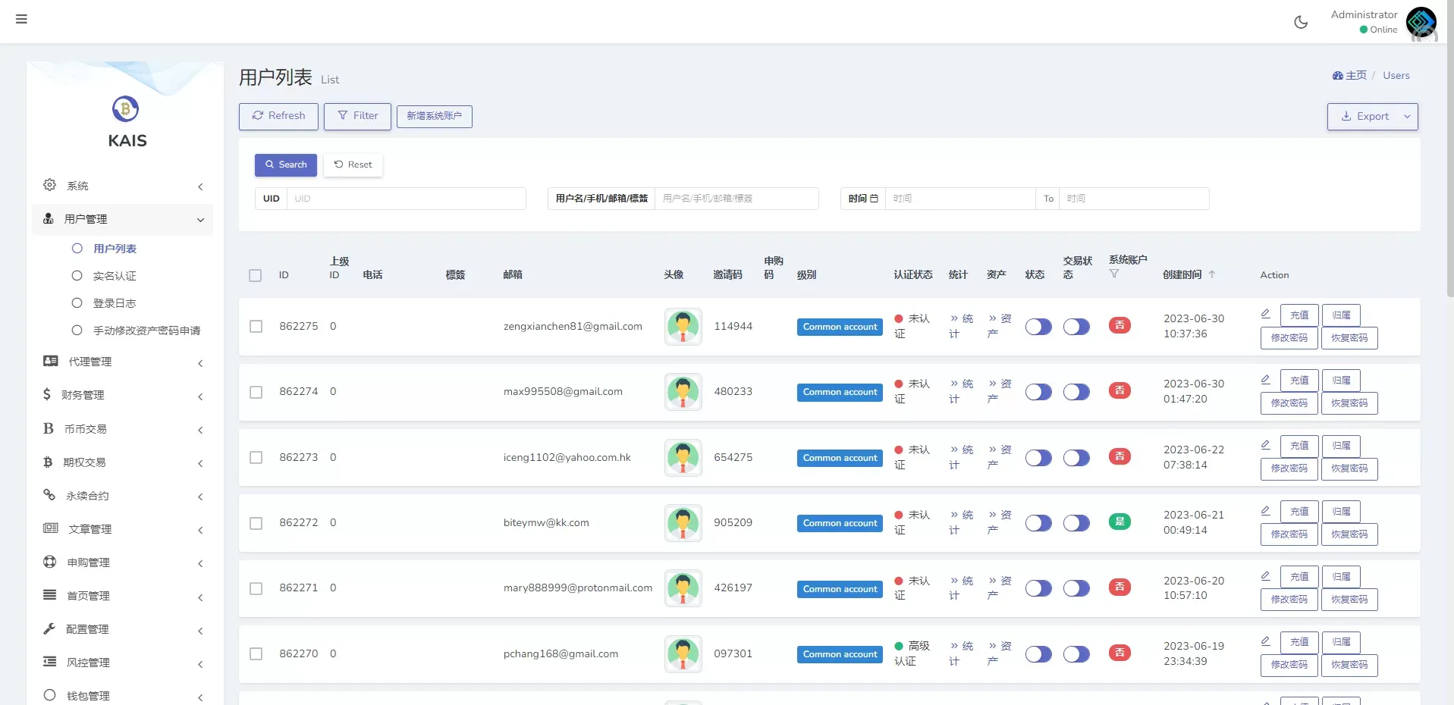Click the hamburger menu icon to collapse sidebar
The width and height of the screenshot is (1454, 705).
tap(21, 19)
